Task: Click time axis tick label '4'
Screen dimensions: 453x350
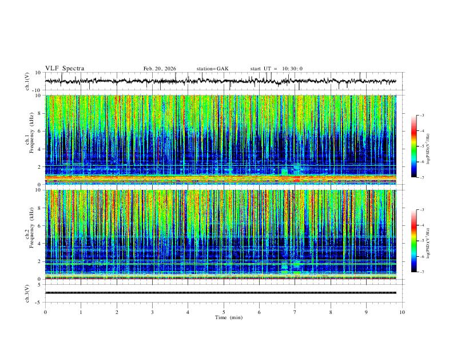Action: 188,312
